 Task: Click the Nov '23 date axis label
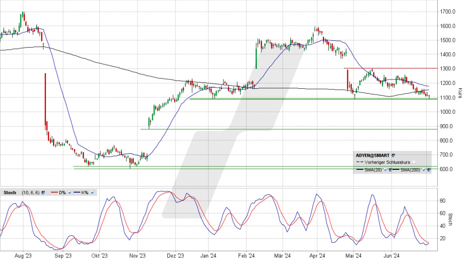[137, 256]
